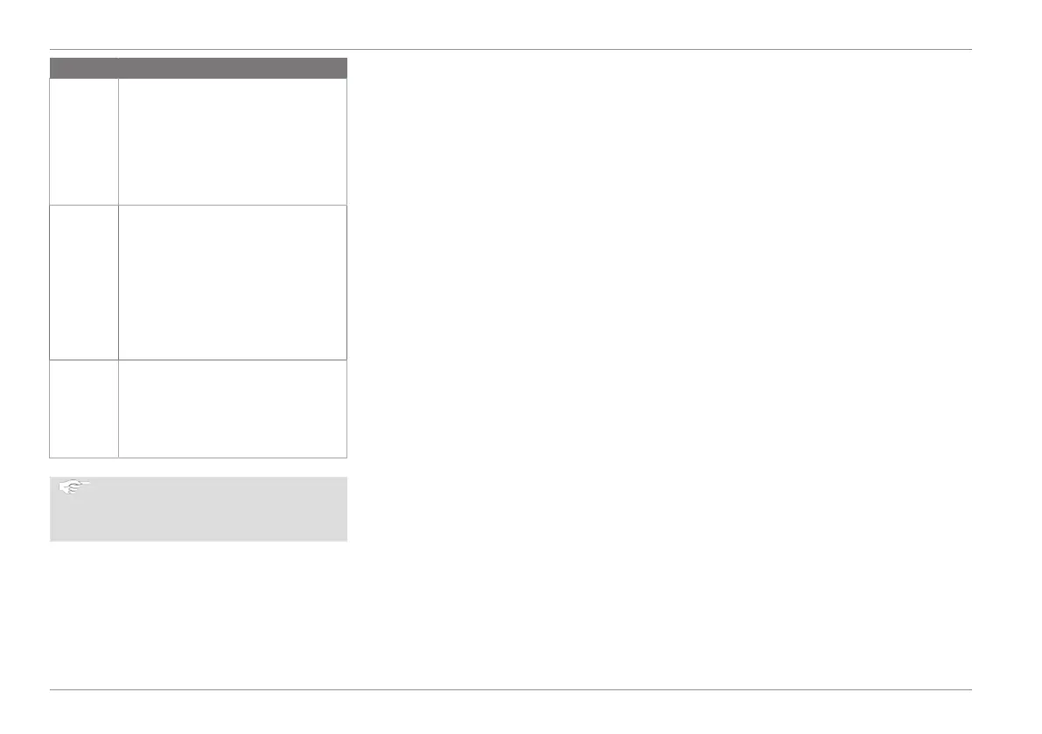
Task: Click the third row's narrow left cell
Action: [x=83, y=408]
